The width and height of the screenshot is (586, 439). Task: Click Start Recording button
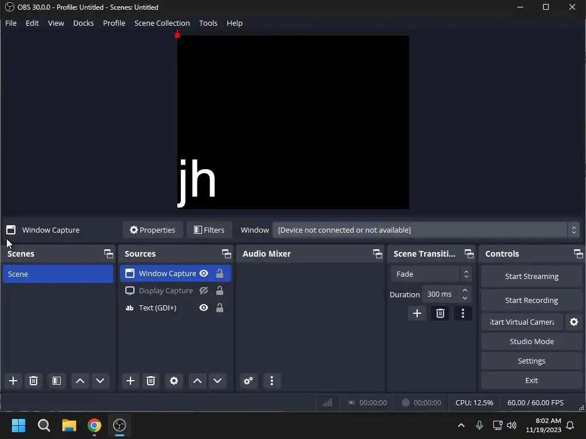point(532,300)
